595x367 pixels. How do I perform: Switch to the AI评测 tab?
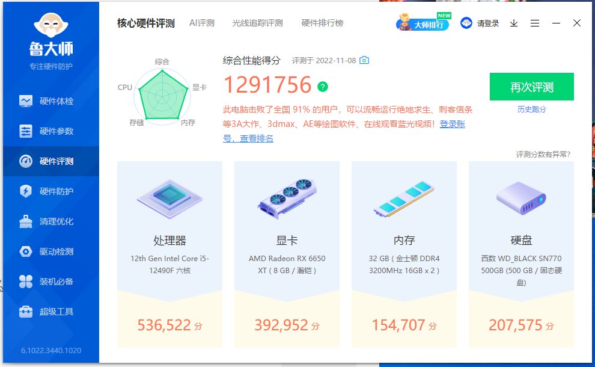point(202,23)
